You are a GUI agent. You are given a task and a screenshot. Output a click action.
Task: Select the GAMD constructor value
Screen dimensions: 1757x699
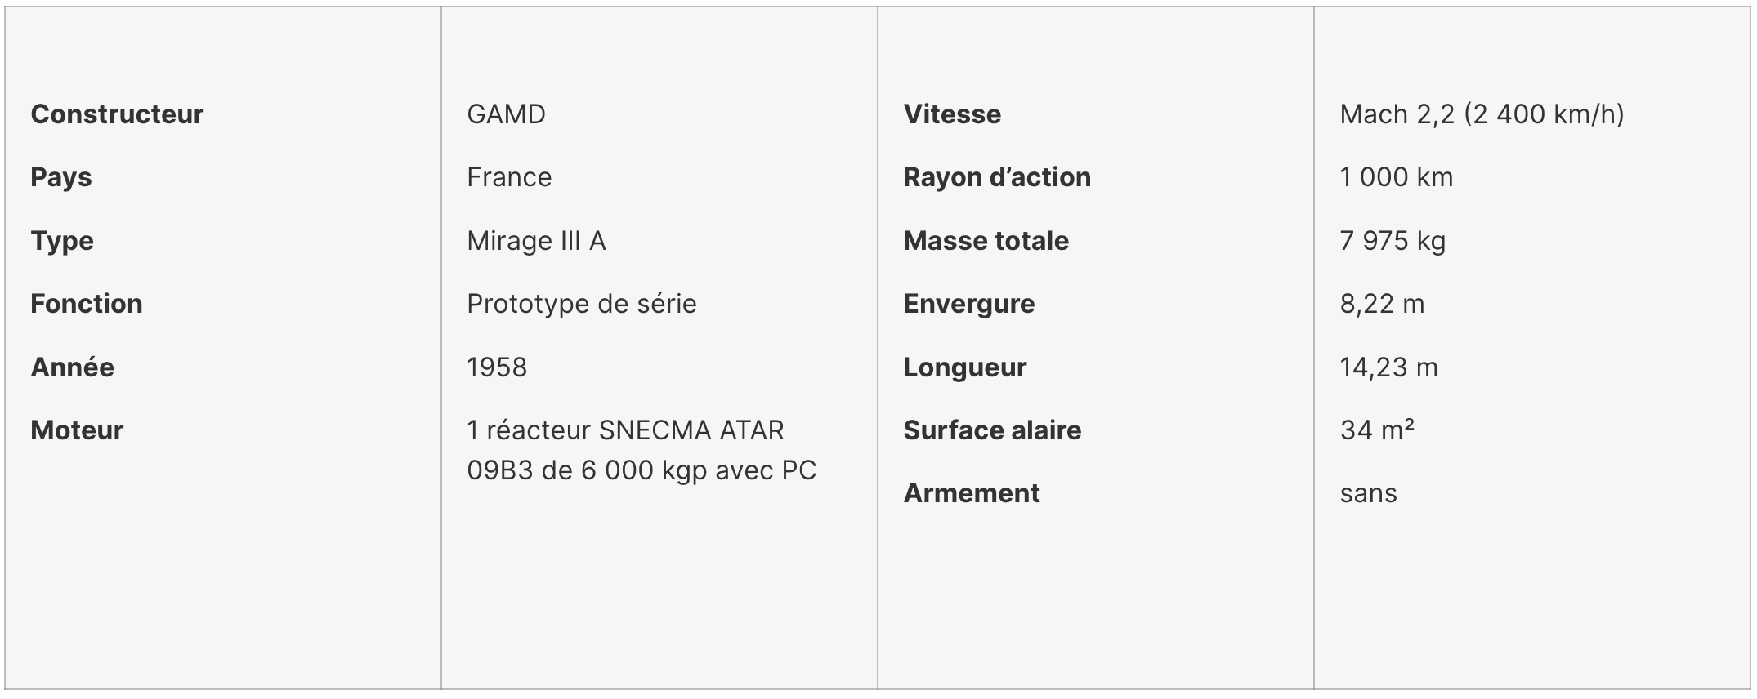point(506,114)
